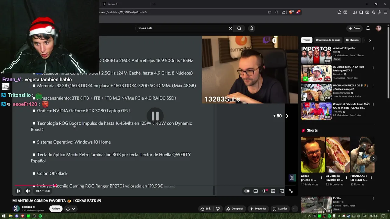The width and height of the screenshot is (390, 219).
Task: Open the browser extensions puzzle icon
Action: click(339, 12)
